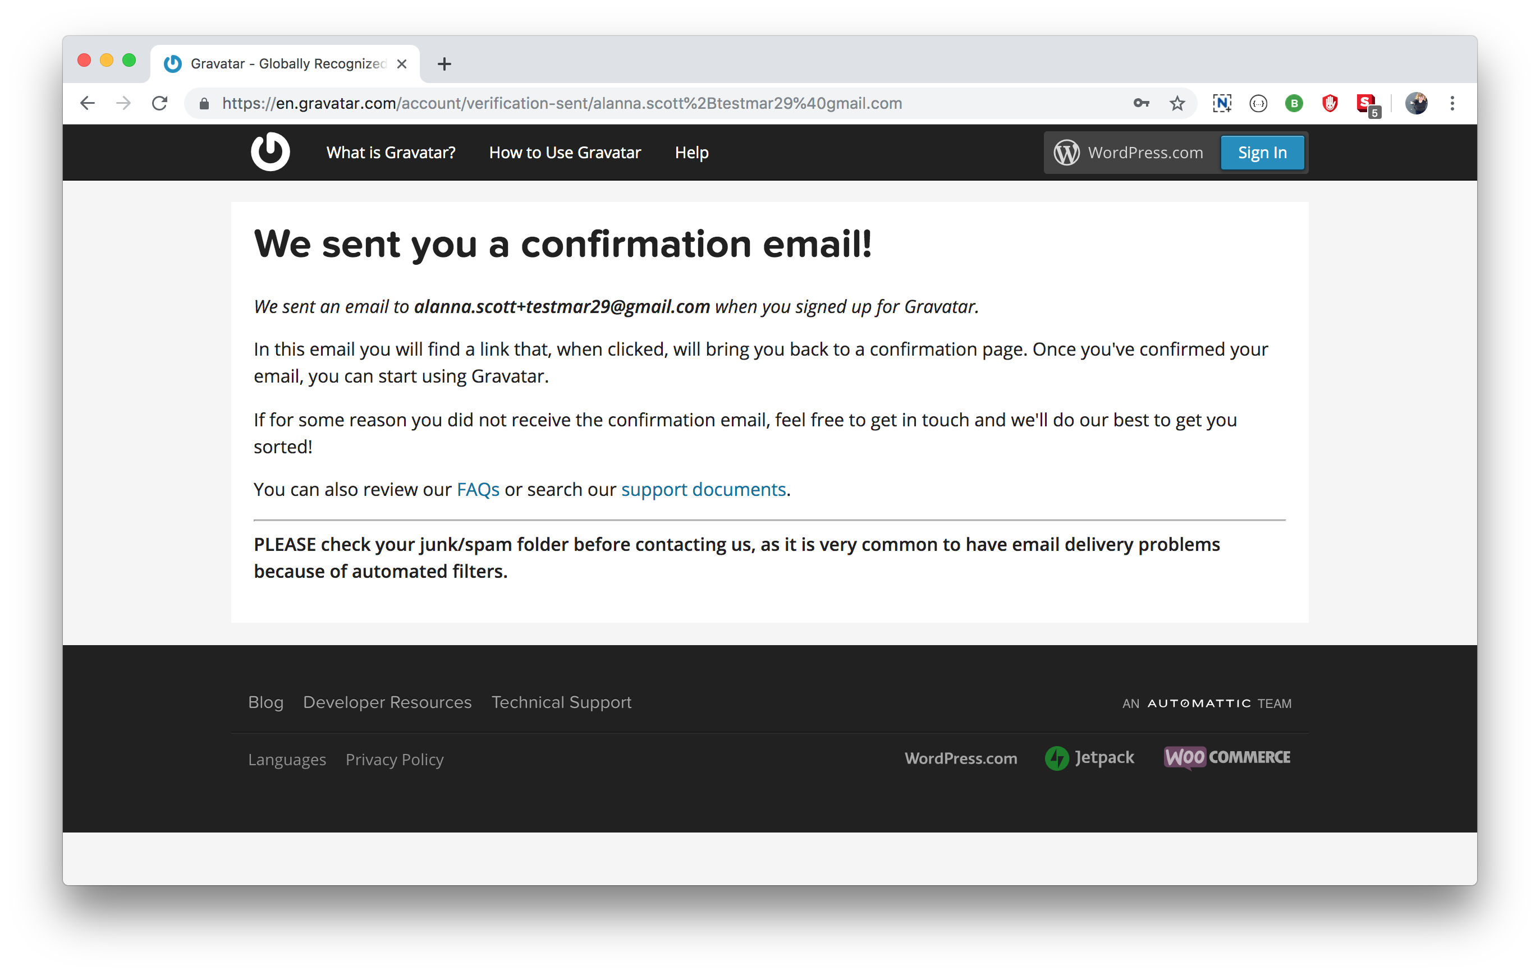The image size is (1540, 975).
Task: Click the red shield extension icon
Action: (1330, 103)
